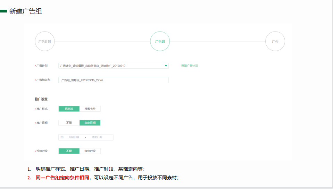Image resolution: width=333 pixels, height=189 pixels.
Task: Focus the 广告组名称 input field
Action: coord(114,80)
